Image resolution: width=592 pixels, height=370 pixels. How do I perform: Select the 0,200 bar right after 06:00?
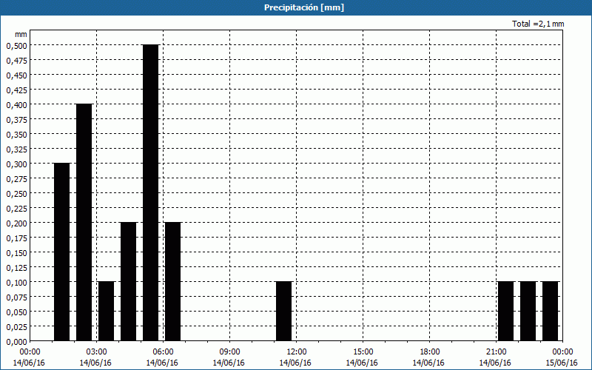click(x=173, y=282)
